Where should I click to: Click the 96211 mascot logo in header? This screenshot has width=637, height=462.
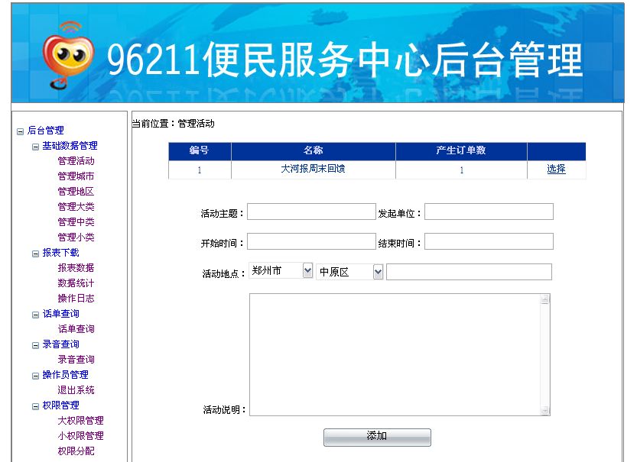point(68,55)
